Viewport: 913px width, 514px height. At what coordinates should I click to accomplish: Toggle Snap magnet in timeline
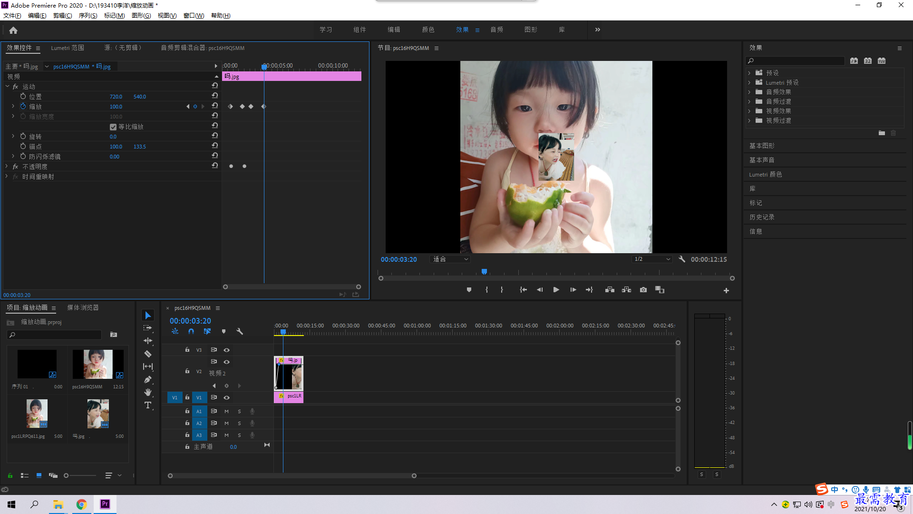(x=191, y=331)
